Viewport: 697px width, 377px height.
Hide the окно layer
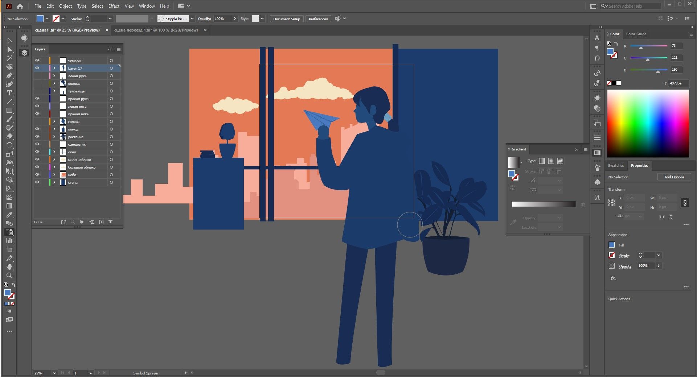[37, 152]
